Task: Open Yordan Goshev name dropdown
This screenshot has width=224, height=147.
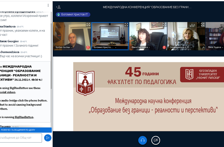Action: point(64,47)
